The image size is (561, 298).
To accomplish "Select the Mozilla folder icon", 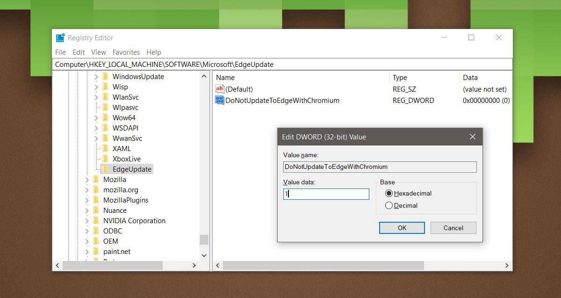I will [x=96, y=179].
